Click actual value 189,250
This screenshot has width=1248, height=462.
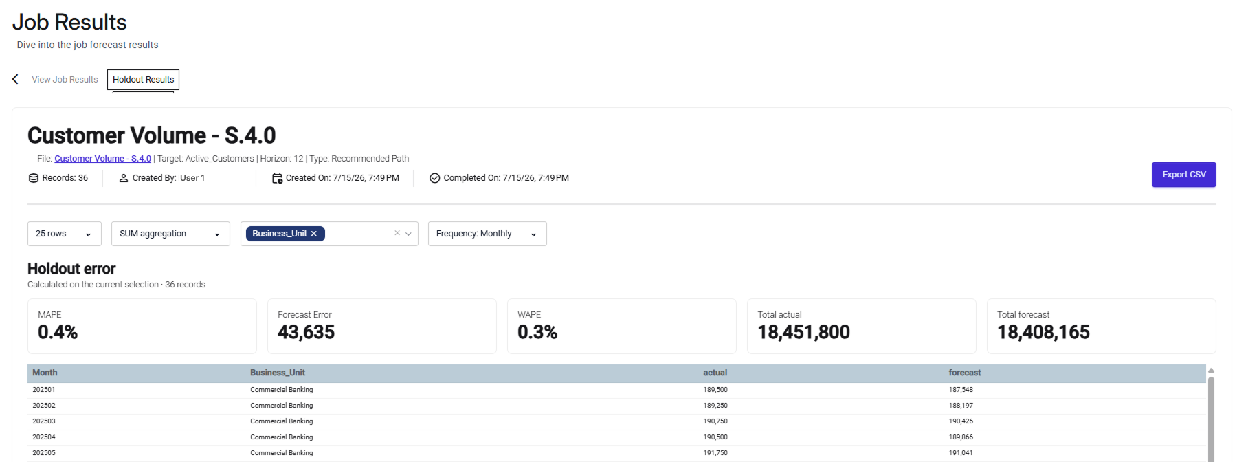[715, 406]
